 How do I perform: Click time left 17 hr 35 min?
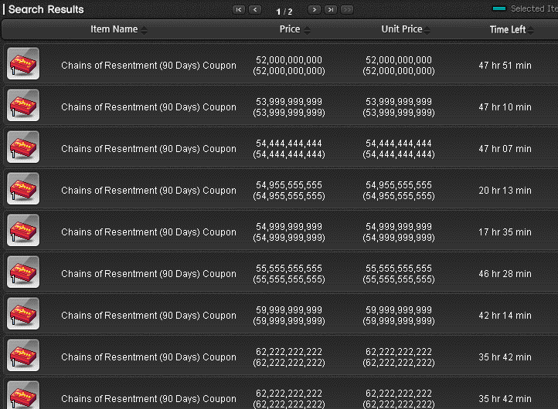tap(505, 232)
